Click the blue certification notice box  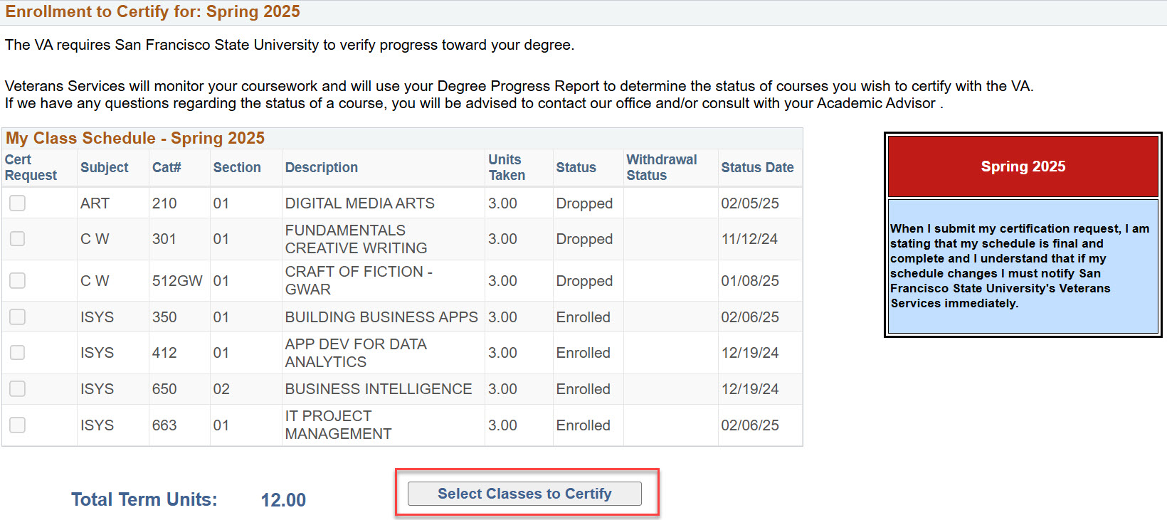pos(1023,266)
